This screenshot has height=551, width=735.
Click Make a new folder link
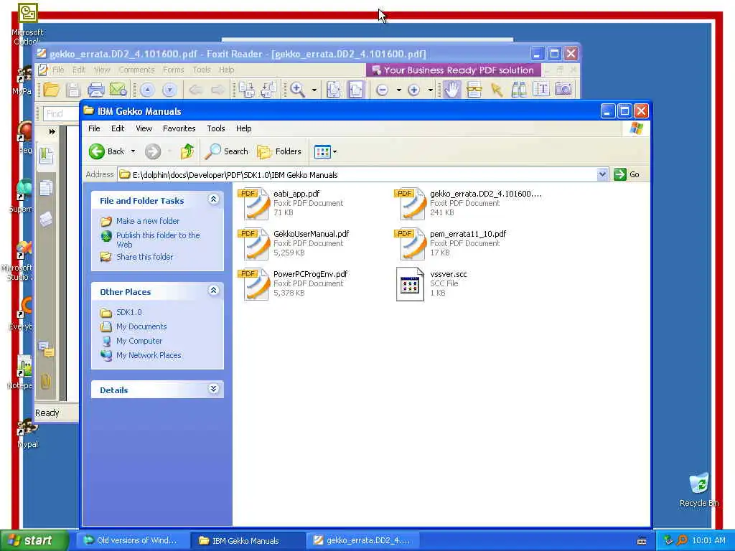point(148,221)
